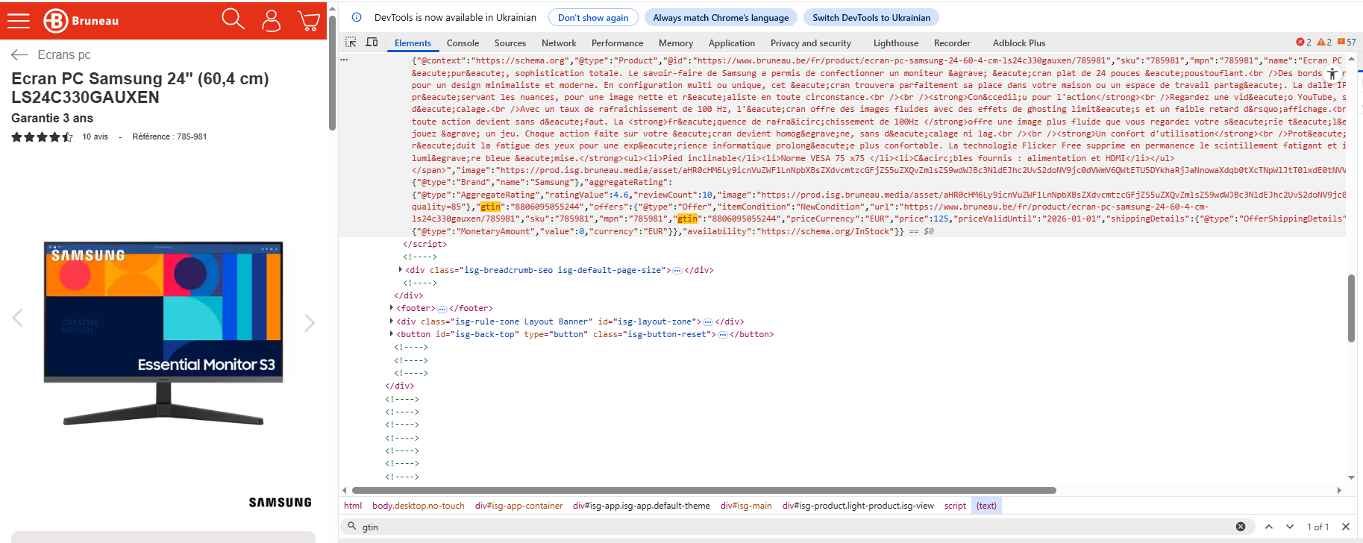
Task: Click the ellipsis beside selected node
Action: click(x=344, y=59)
